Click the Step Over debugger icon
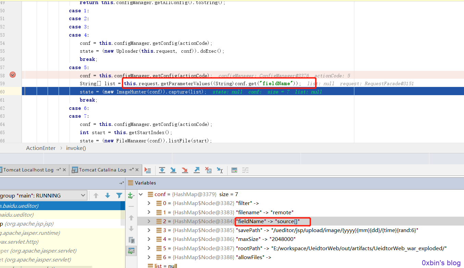This screenshot has height=268, width=464. coord(162,170)
